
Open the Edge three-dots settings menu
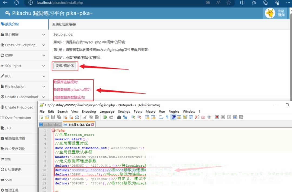[x=288, y=3]
